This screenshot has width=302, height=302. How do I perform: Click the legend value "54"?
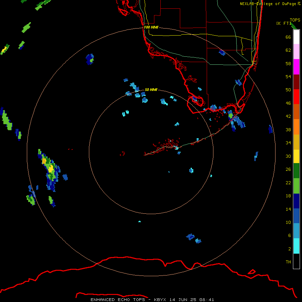(x=288, y=77)
